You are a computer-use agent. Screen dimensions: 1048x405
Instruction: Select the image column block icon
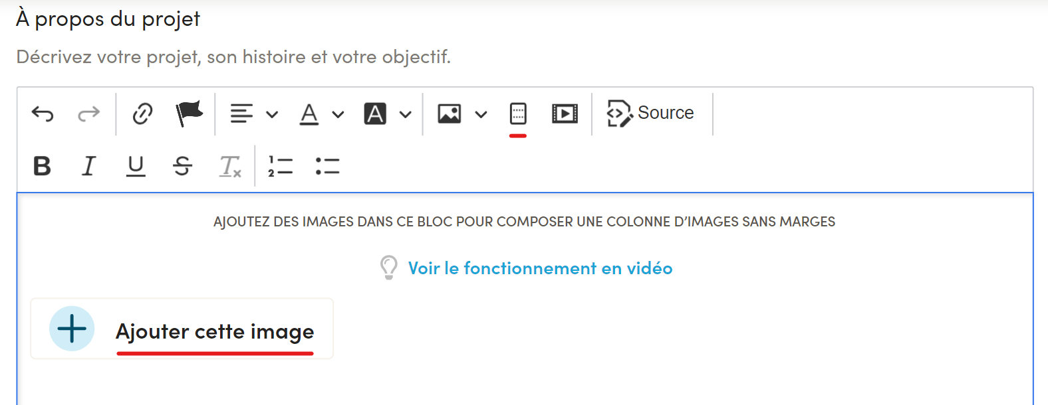coord(518,114)
